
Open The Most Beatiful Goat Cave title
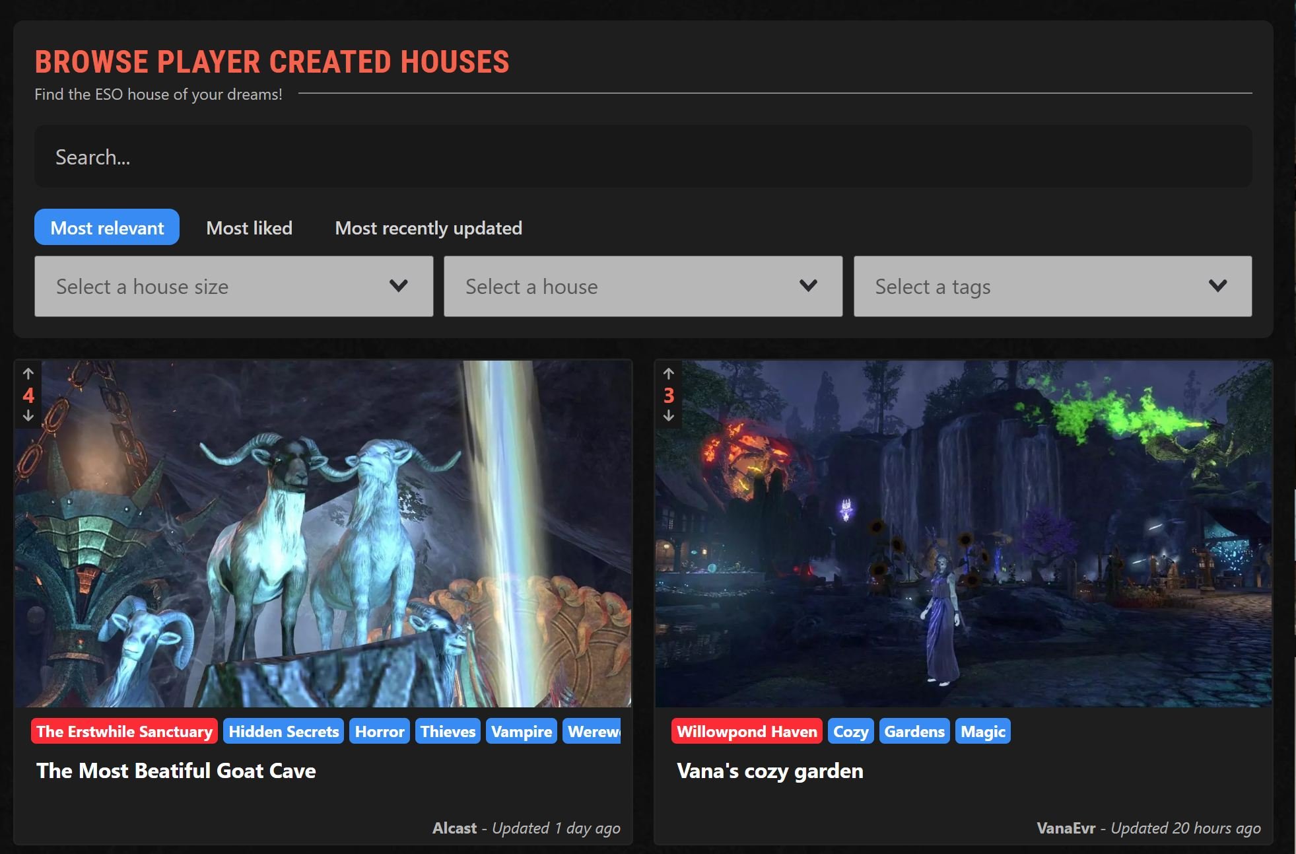176,771
